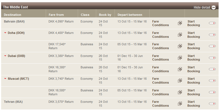
Task: Open Fare Conditions popup icon for Doha Economy
Action: pos(180,35)
